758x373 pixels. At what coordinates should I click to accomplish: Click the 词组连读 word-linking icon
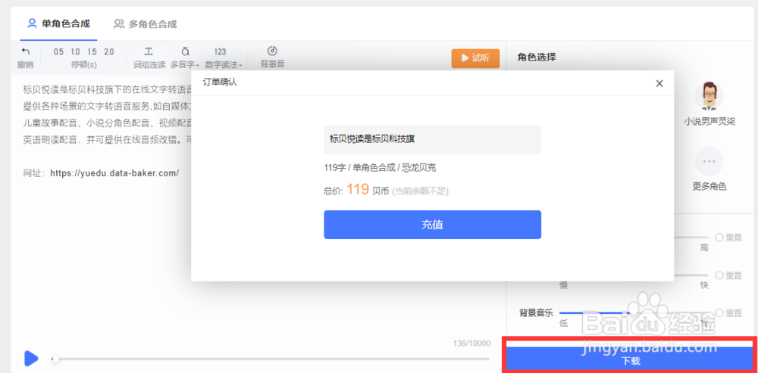click(x=149, y=51)
